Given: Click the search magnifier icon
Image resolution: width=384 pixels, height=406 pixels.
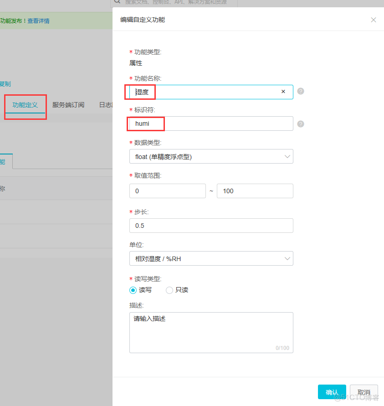Looking at the screenshot, I should (x=118, y=2).
